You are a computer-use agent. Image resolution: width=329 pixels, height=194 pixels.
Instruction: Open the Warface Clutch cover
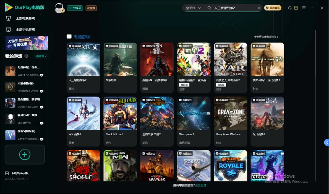click(267, 165)
